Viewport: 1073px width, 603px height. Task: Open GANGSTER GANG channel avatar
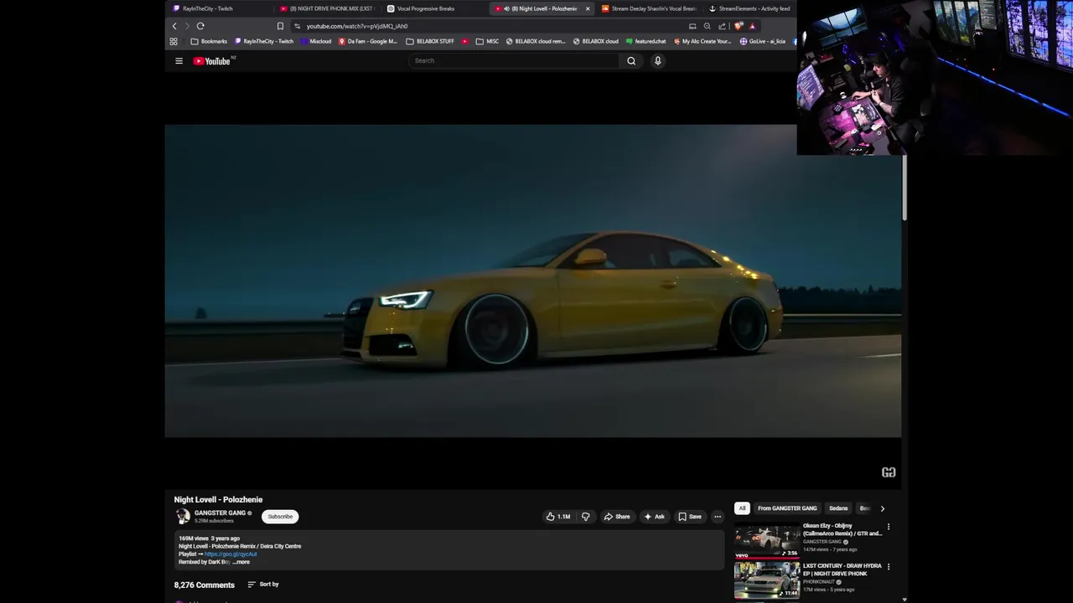[183, 517]
